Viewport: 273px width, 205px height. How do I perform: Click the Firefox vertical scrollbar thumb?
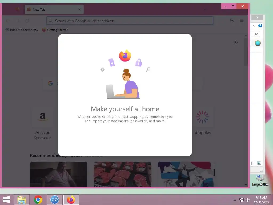tap(246, 52)
